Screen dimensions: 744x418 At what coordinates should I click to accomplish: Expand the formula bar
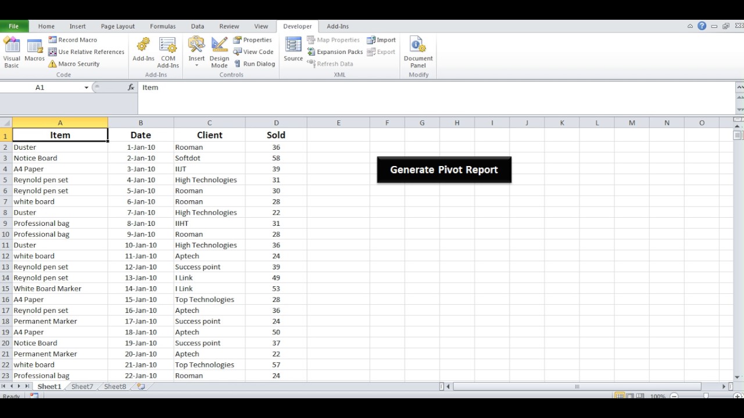pyautogui.click(x=739, y=87)
